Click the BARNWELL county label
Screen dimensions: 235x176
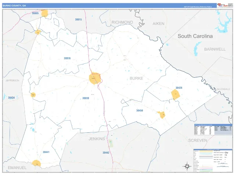pos(215,49)
